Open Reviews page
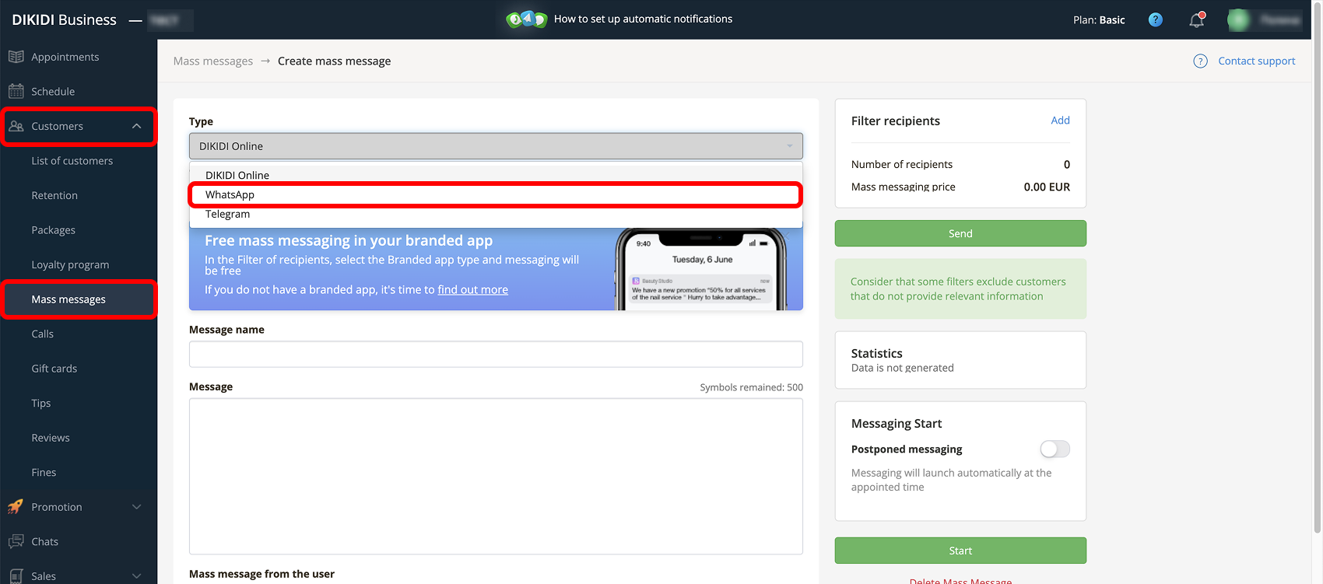This screenshot has height=584, width=1323. pos(51,438)
